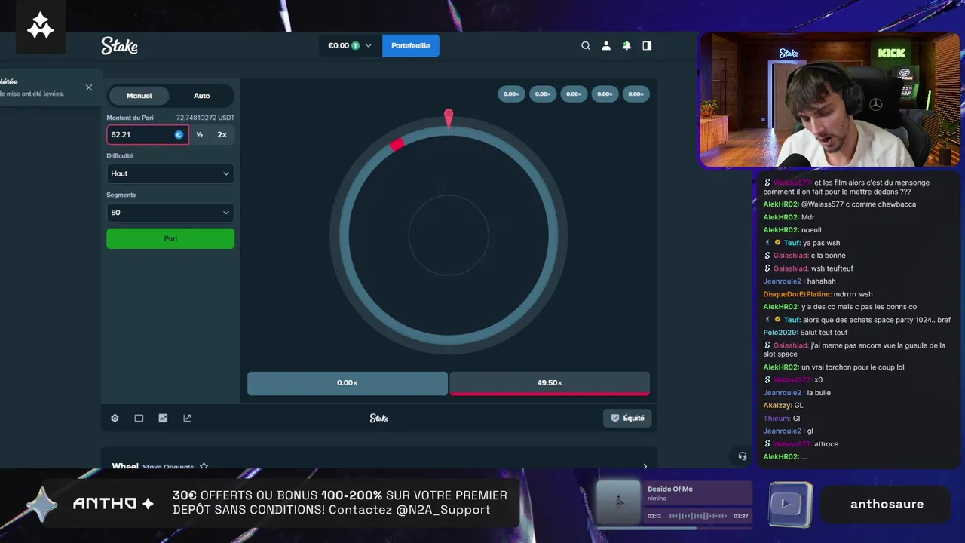Close the notification popup with X

pos(89,87)
